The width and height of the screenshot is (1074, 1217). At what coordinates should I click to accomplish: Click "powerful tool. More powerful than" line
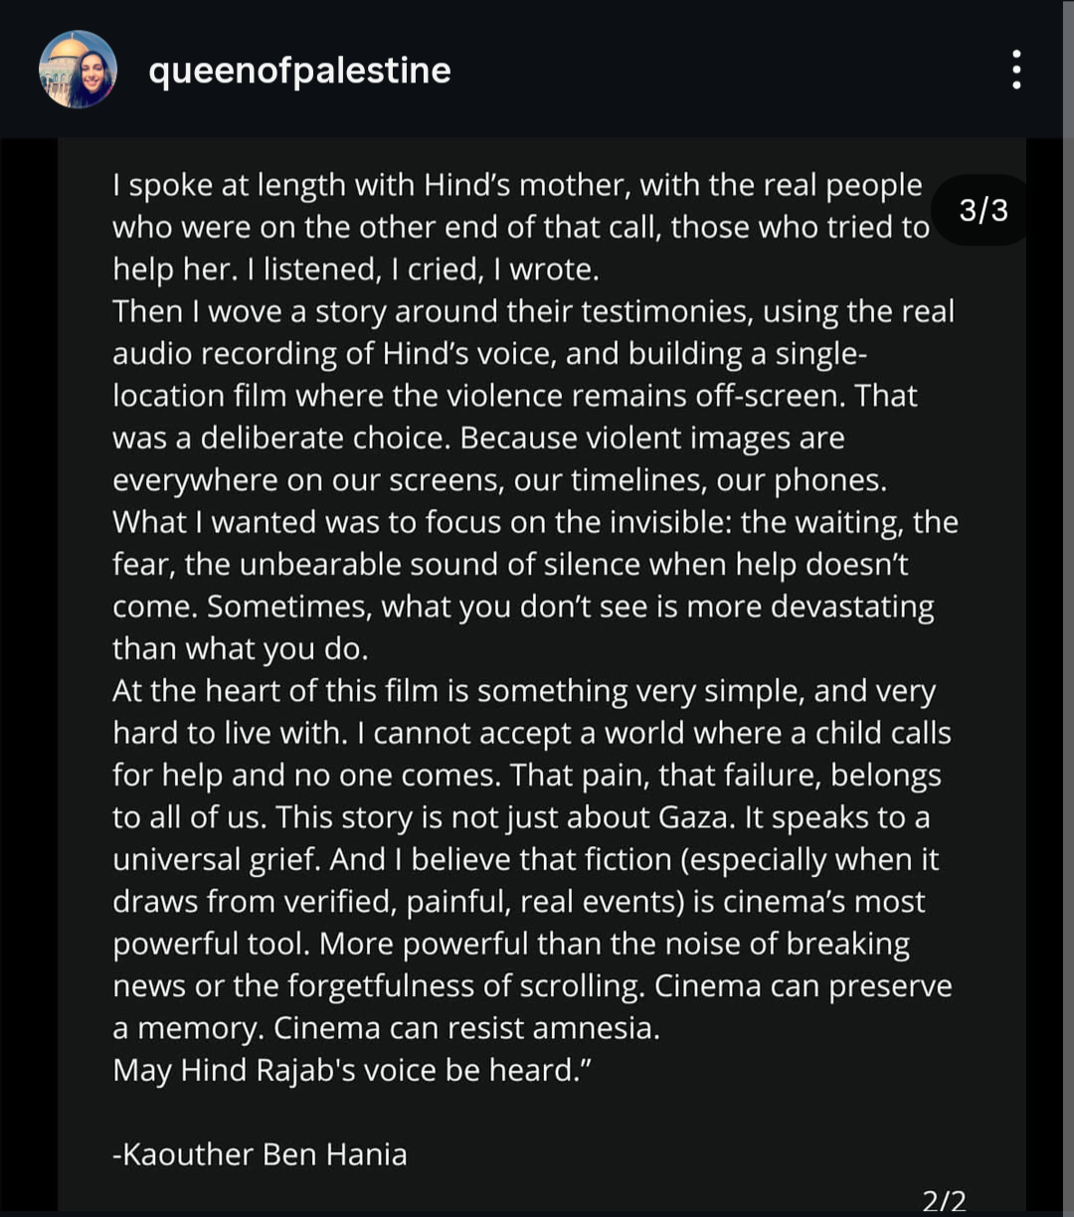click(x=511, y=944)
